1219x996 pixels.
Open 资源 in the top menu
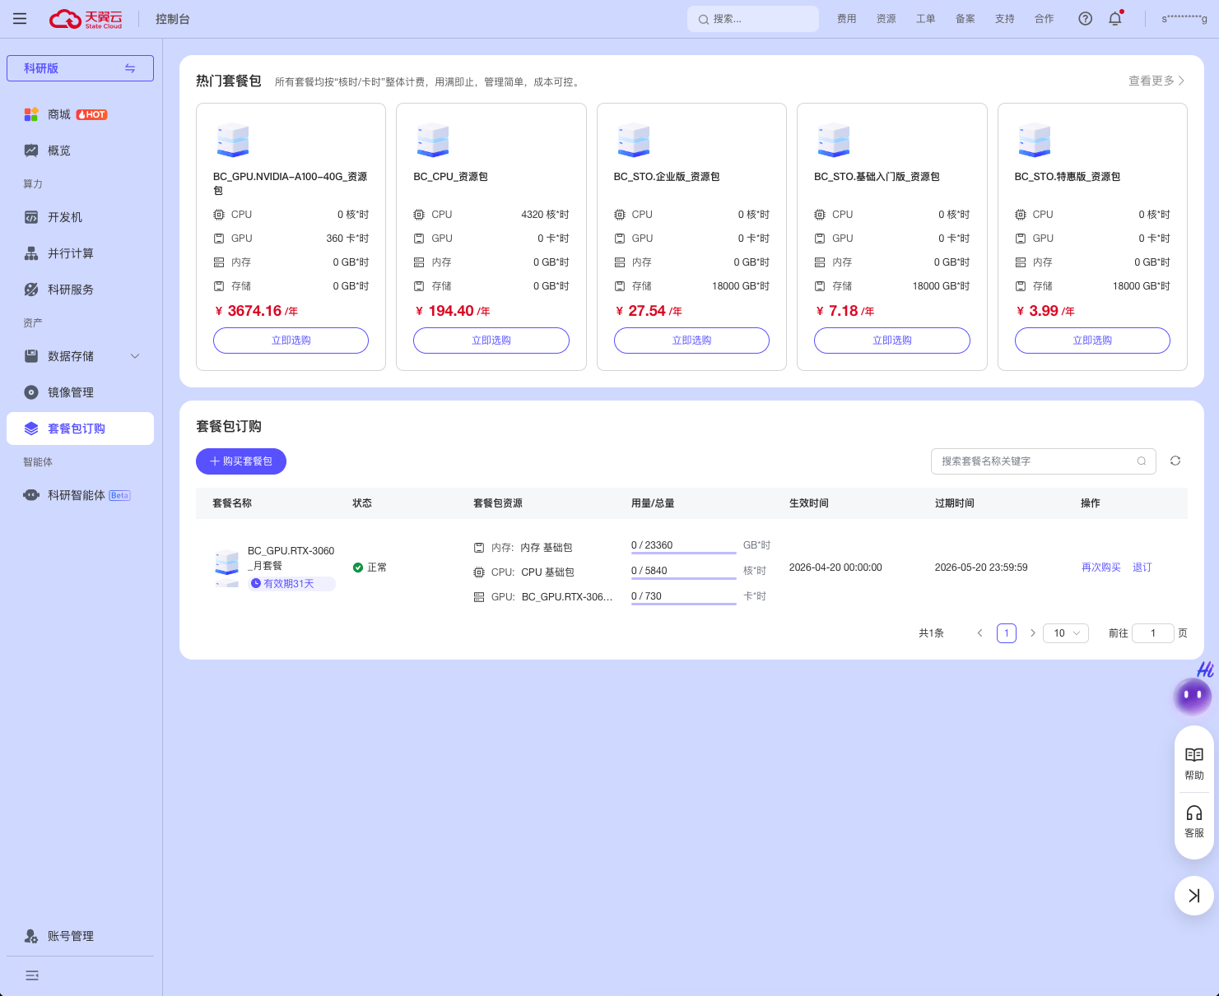coord(886,19)
